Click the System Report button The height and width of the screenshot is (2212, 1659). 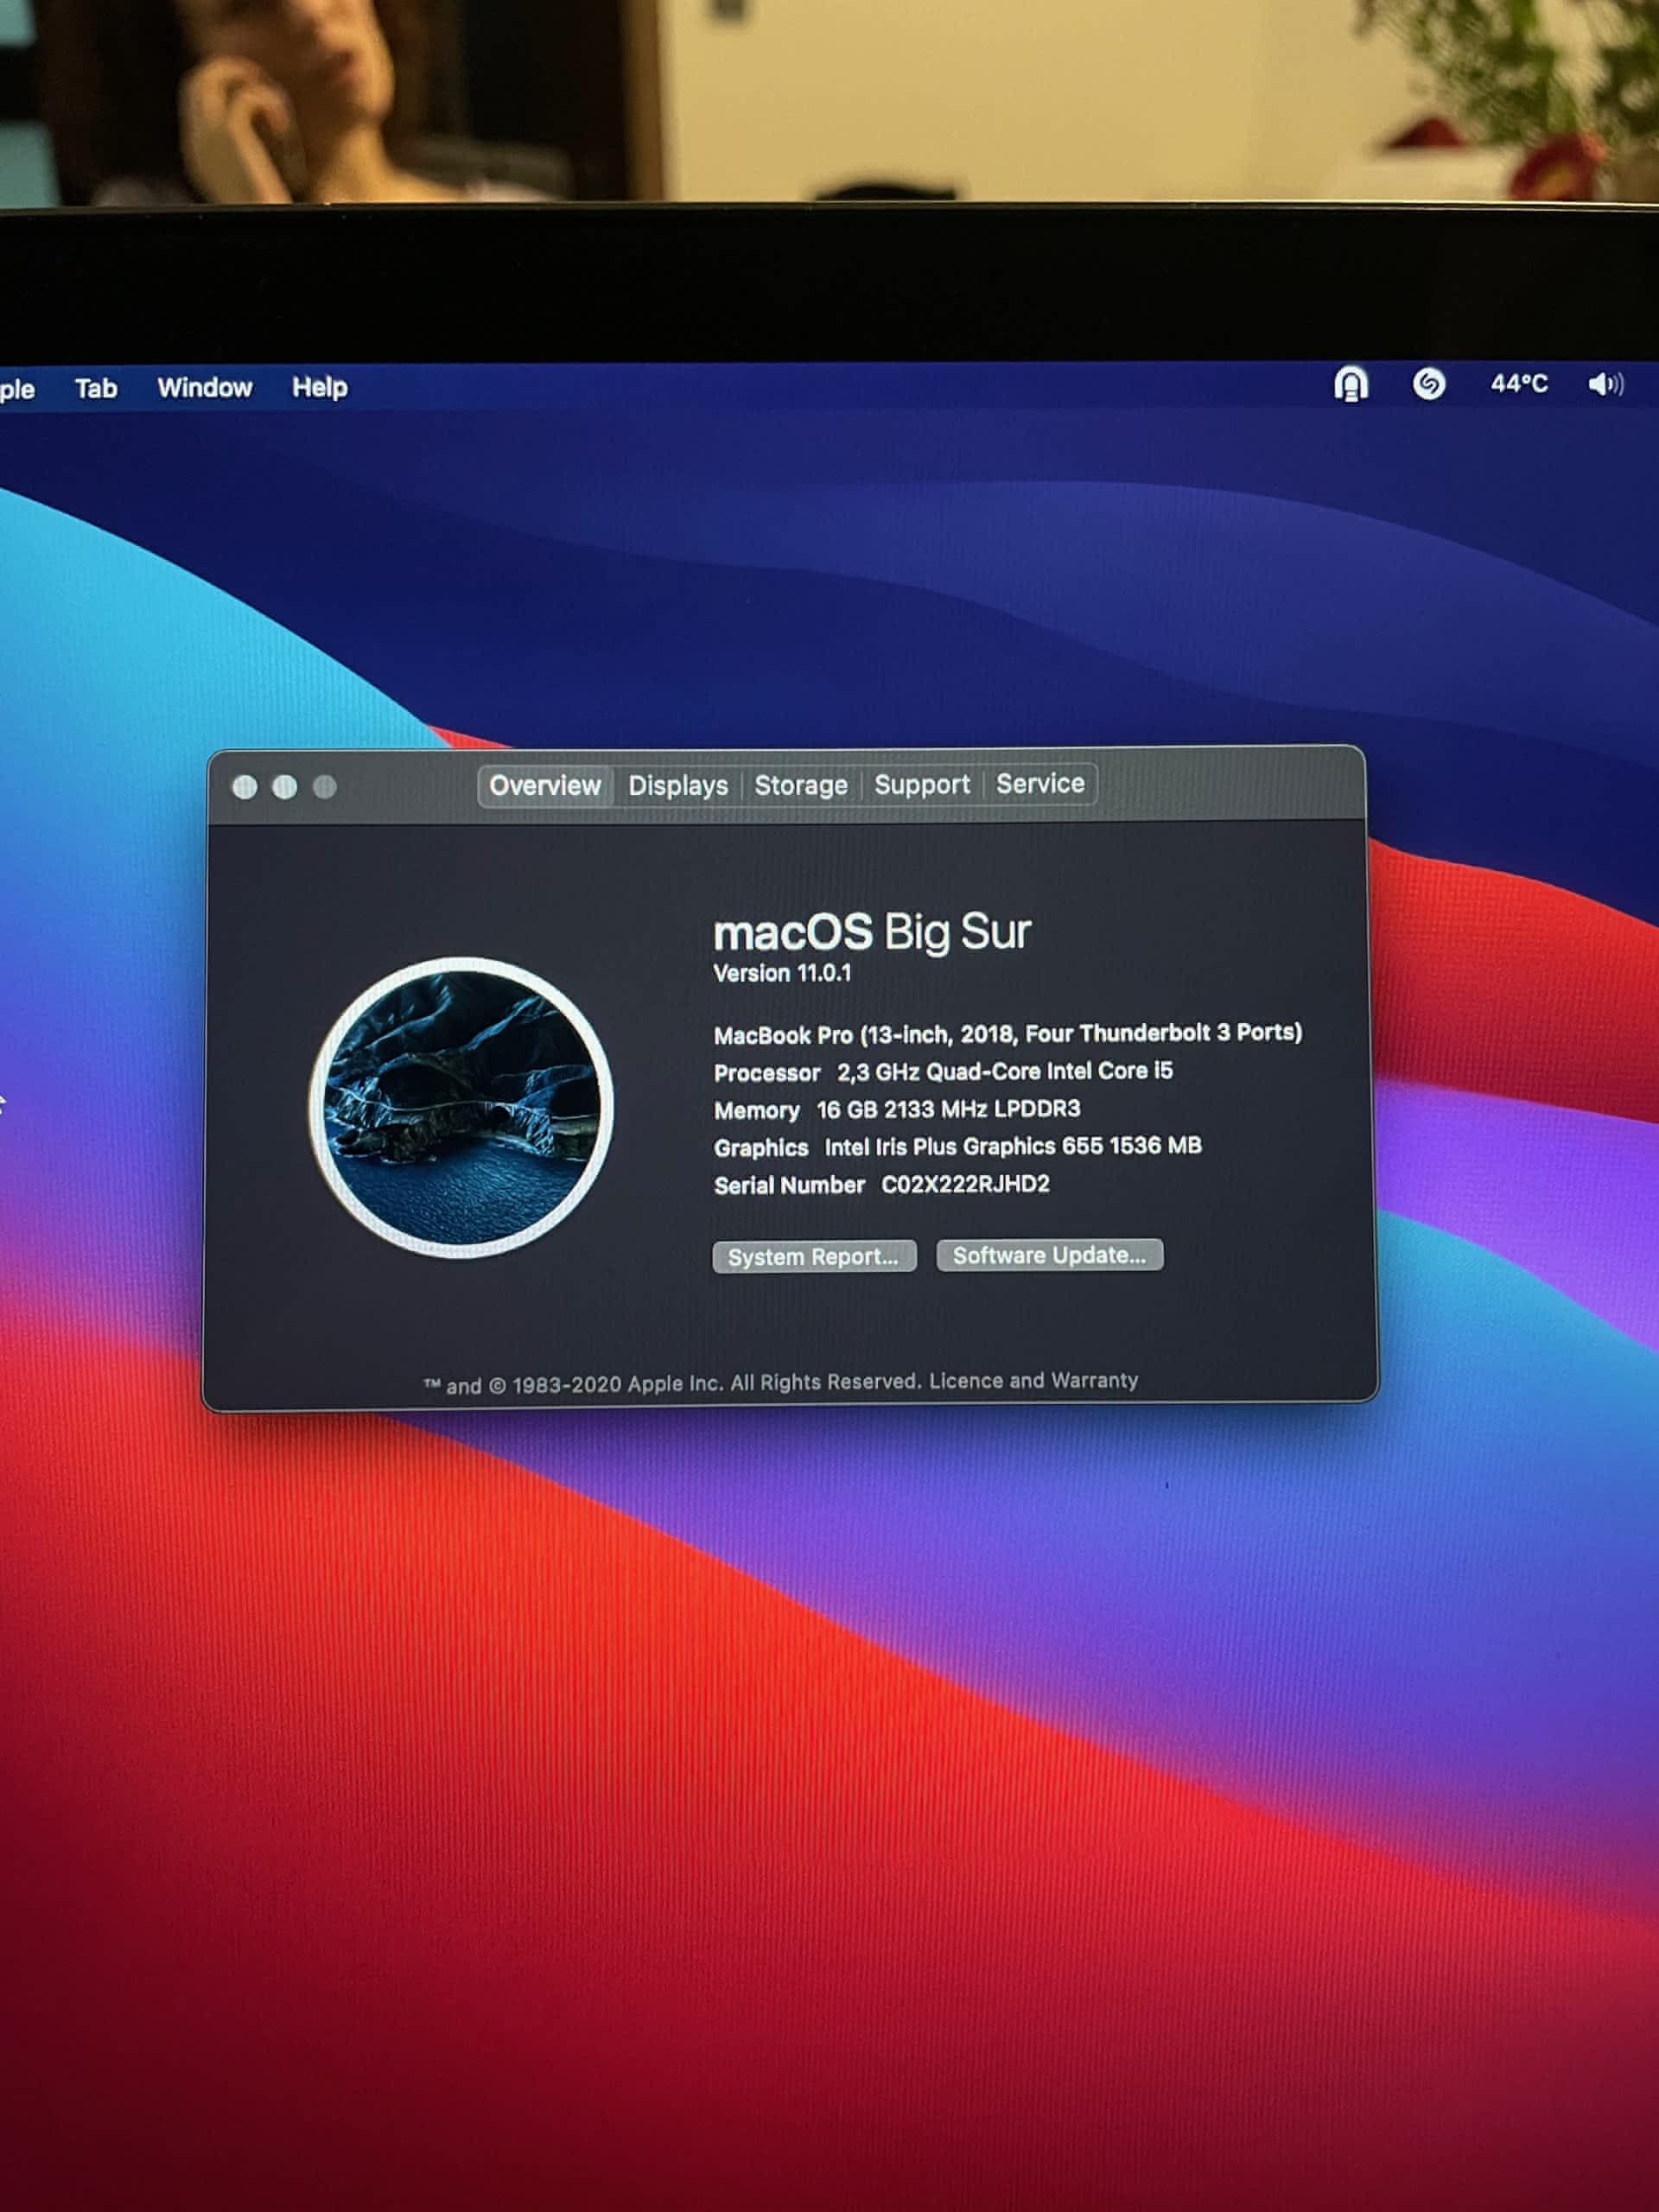click(813, 1256)
